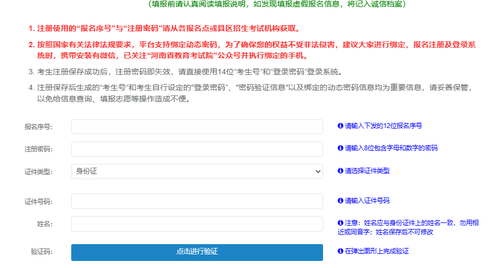The height and width of the screenshot is (268, 490).
Task: Click the 证件类型 label
Action: (x=39, y=172)
